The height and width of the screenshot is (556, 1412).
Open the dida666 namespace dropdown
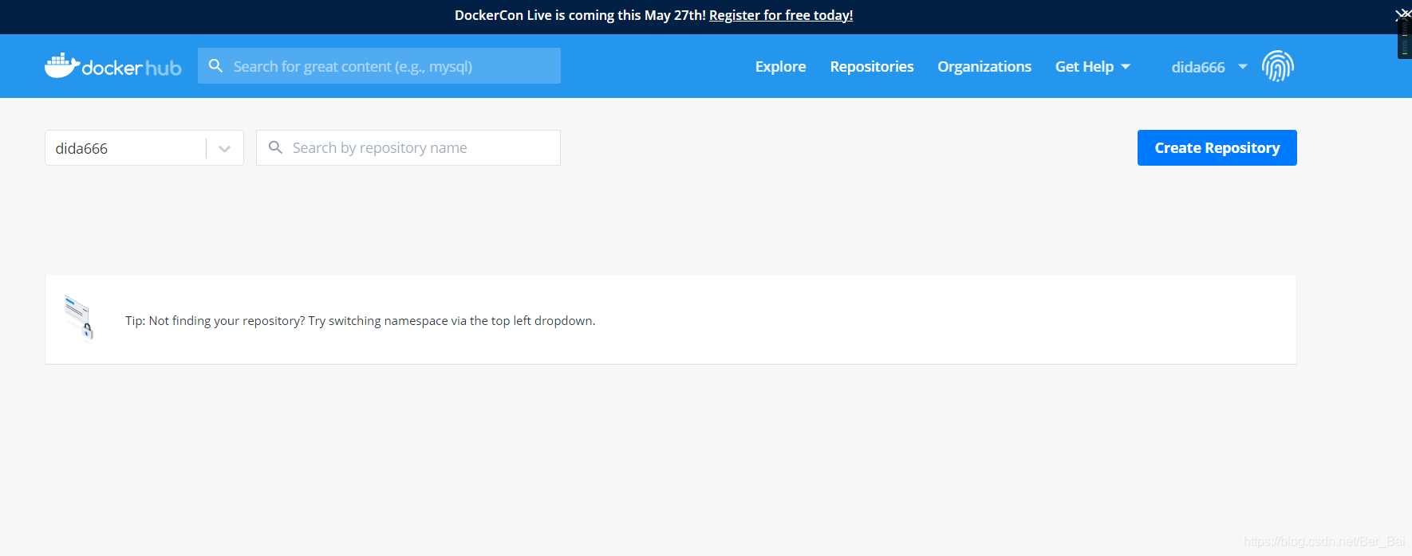[144, 148]
